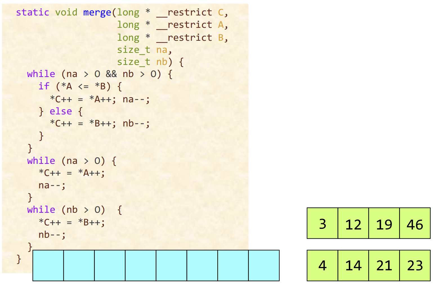This screenshot has width=438, height=285.
Task: Click the array cell containing 12
Action: [353, 223]
